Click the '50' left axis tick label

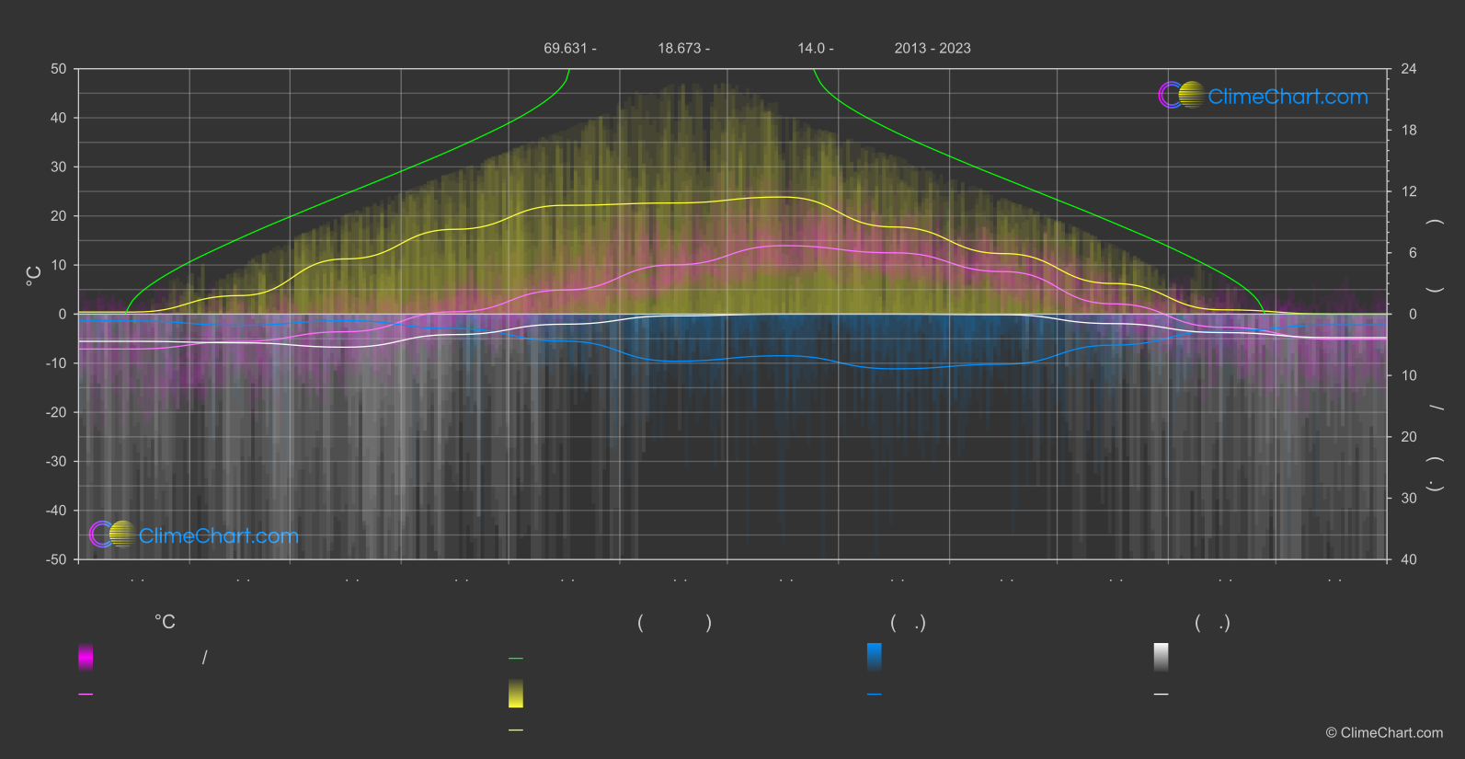click(x=59, y=69)
